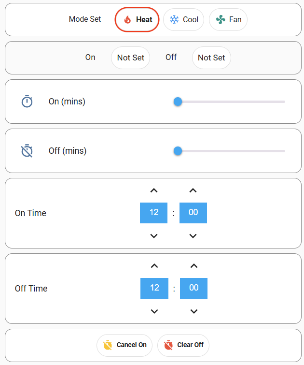
Task: Click the snowflake icon on Cool
Action: click(174, 19)
